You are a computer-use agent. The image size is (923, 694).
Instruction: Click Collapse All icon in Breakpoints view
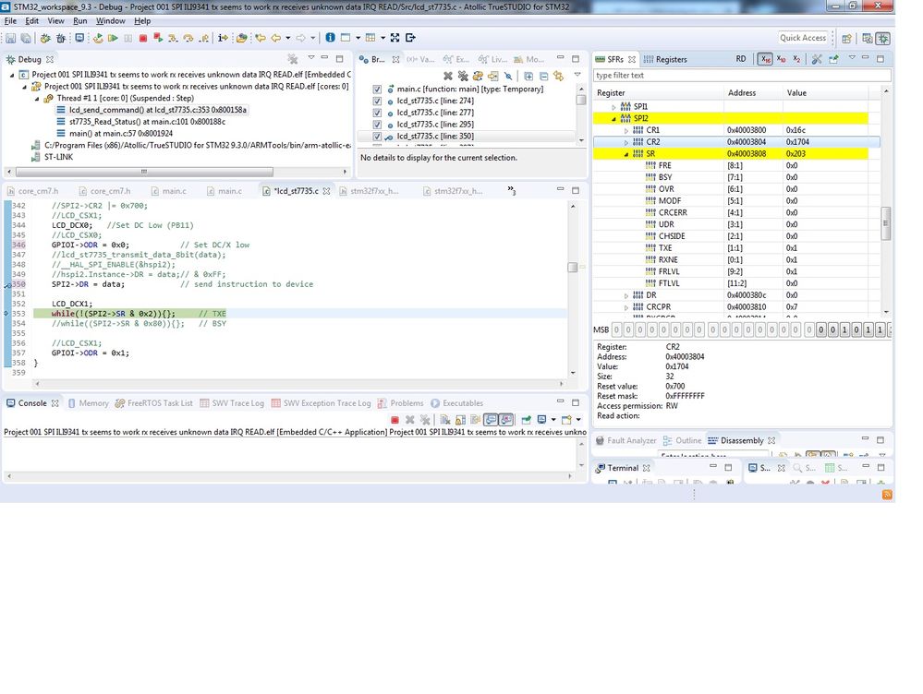[543, 76]
